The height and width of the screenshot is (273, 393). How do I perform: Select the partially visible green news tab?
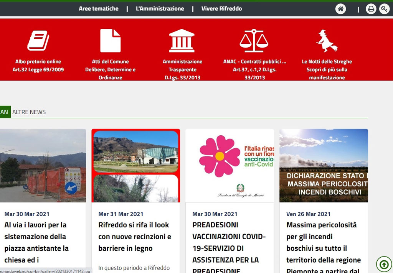coord(5,112)
